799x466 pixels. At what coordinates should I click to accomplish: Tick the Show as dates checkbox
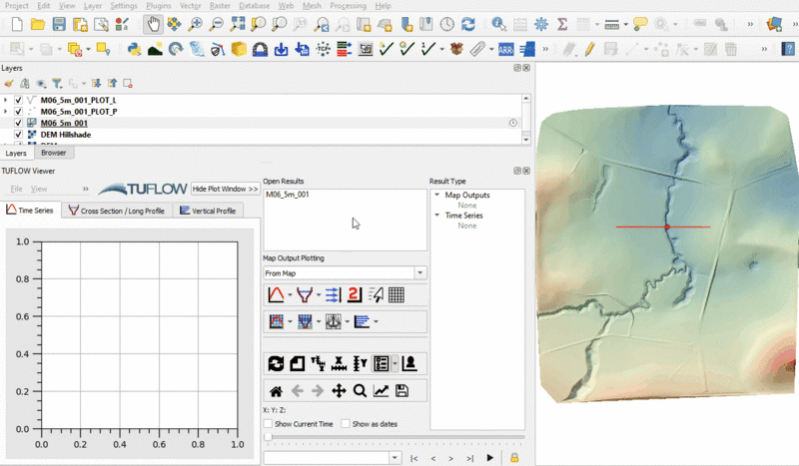346,424
